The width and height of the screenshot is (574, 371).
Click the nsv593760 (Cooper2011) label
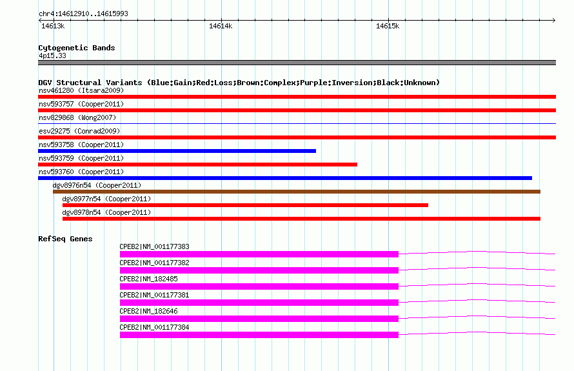pos(81,172)
